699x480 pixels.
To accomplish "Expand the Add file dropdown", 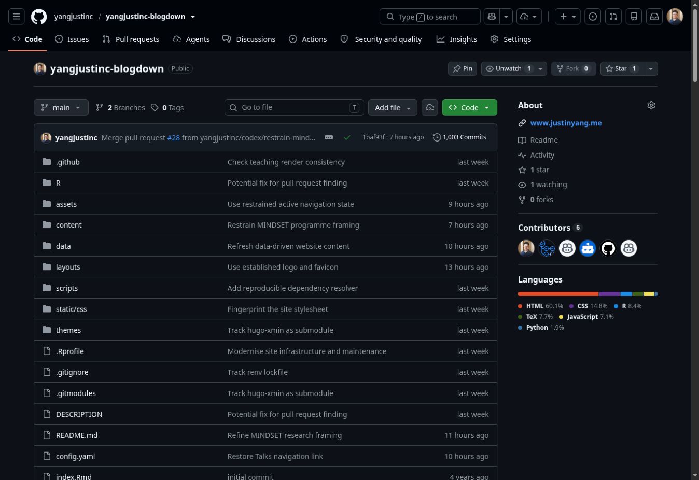I will pos(393,107).
